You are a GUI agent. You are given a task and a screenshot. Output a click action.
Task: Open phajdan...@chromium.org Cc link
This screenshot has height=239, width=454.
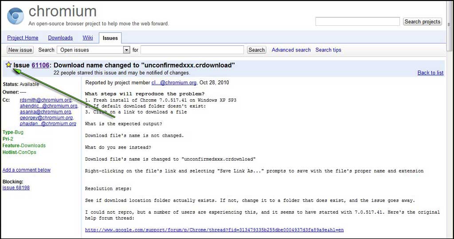coord(48,123)
